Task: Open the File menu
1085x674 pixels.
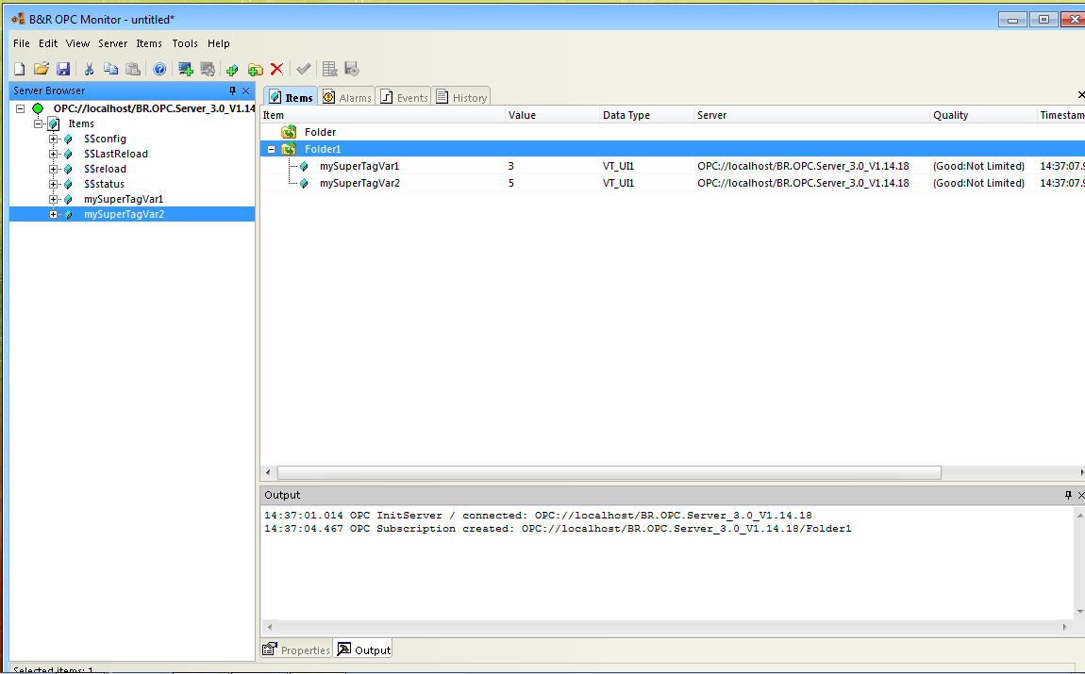Action: 22,43
